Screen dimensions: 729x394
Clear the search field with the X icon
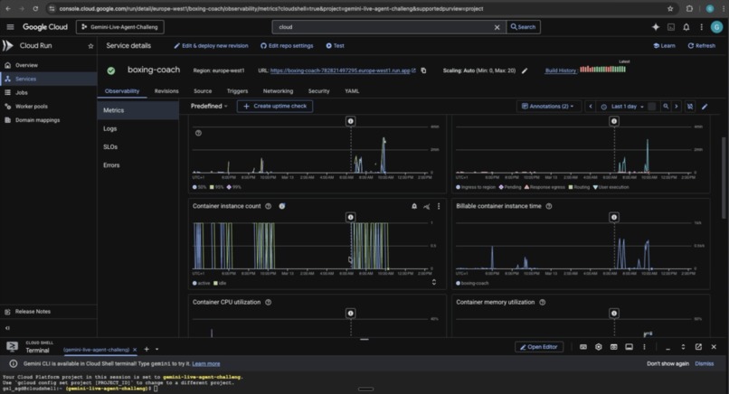pyautogui.click(x=497, y=27)
